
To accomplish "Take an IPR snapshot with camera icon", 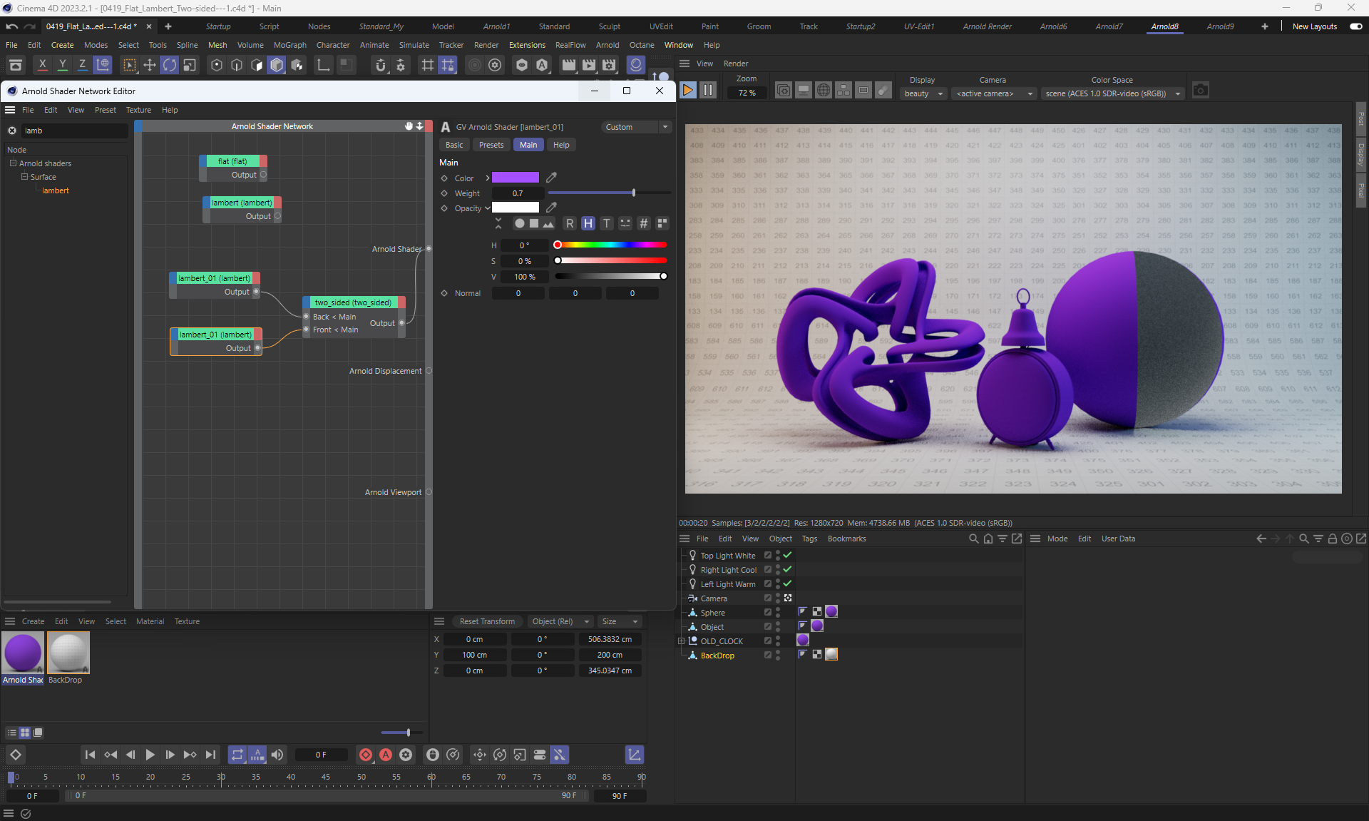I will pyautogui.click(x=1201, y=91).
